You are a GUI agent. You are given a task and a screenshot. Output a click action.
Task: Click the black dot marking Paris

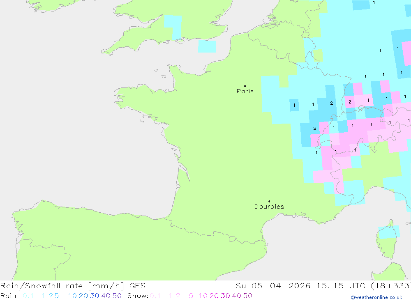click(x=245, y=86)
